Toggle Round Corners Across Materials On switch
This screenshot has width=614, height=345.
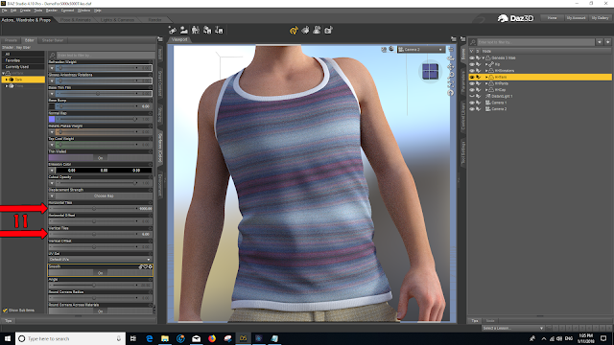[100, 310]
